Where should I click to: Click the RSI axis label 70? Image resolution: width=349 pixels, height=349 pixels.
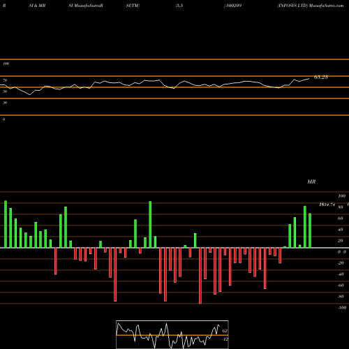click(5, 80)
